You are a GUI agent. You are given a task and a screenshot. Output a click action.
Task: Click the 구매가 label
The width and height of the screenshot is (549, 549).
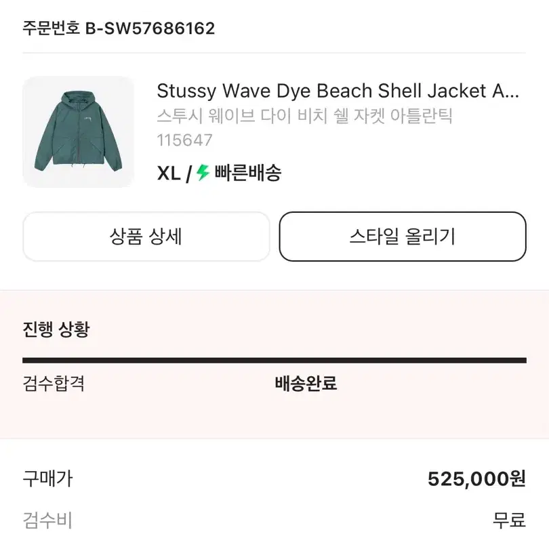click(x=47, y=479)
